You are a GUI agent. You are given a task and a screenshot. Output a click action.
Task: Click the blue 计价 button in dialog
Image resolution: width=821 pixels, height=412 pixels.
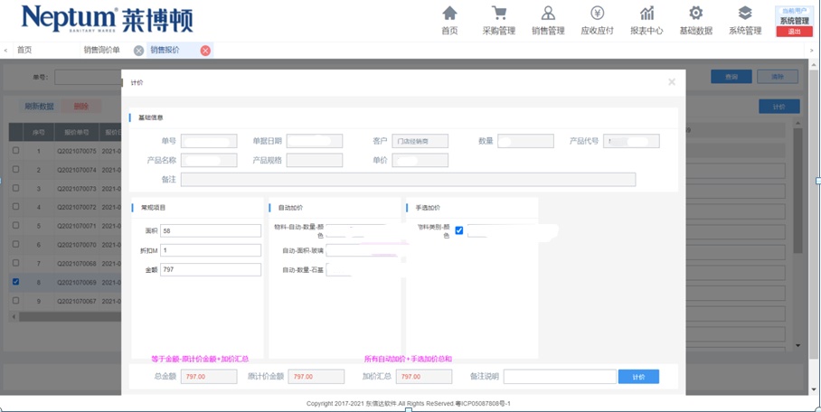638,377
